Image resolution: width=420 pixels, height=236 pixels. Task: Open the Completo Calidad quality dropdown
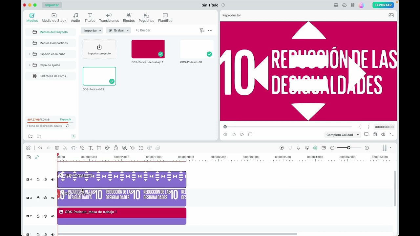pos(343,135)
